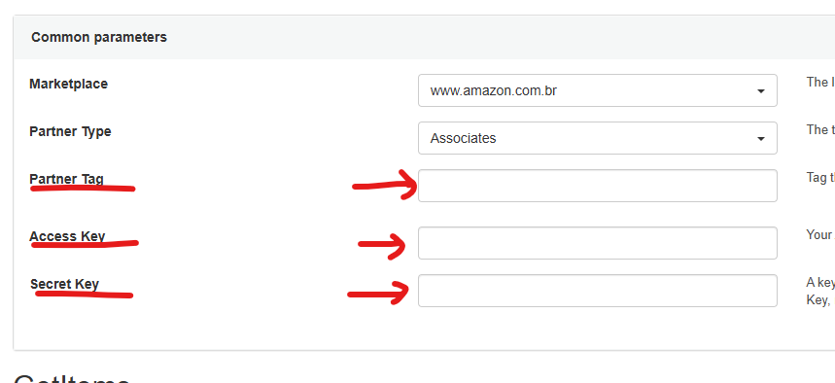Click the Marketplace field label

(68, 85)
